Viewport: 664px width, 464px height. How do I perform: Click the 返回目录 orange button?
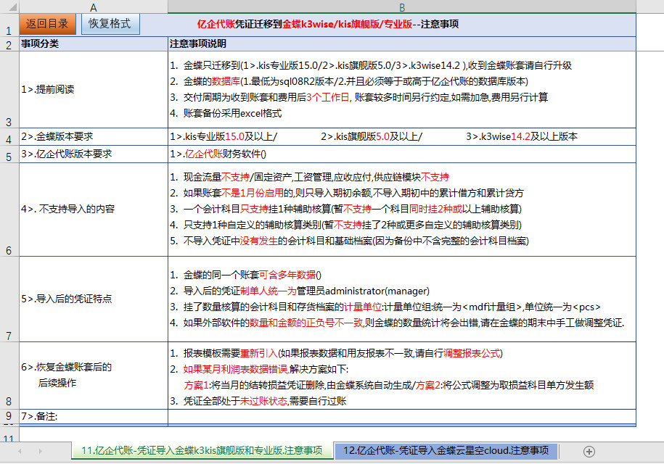pos(47,23)
